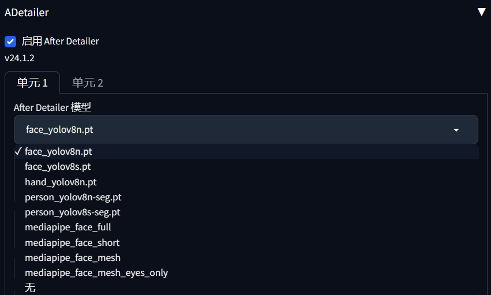
Task: Choose mediapipe_face_mesh option
Action: tap(72, 257)
